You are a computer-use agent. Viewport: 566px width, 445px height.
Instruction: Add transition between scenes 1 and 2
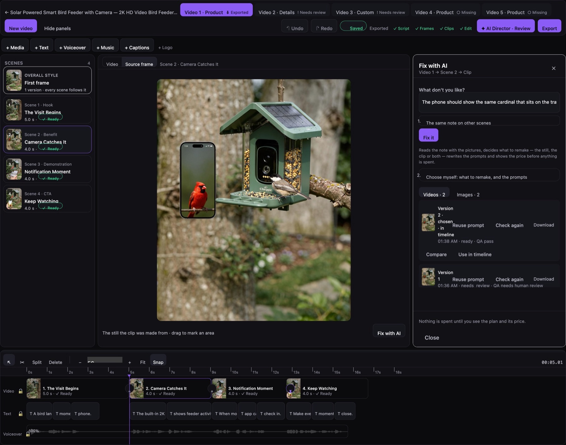pos(129,389)
